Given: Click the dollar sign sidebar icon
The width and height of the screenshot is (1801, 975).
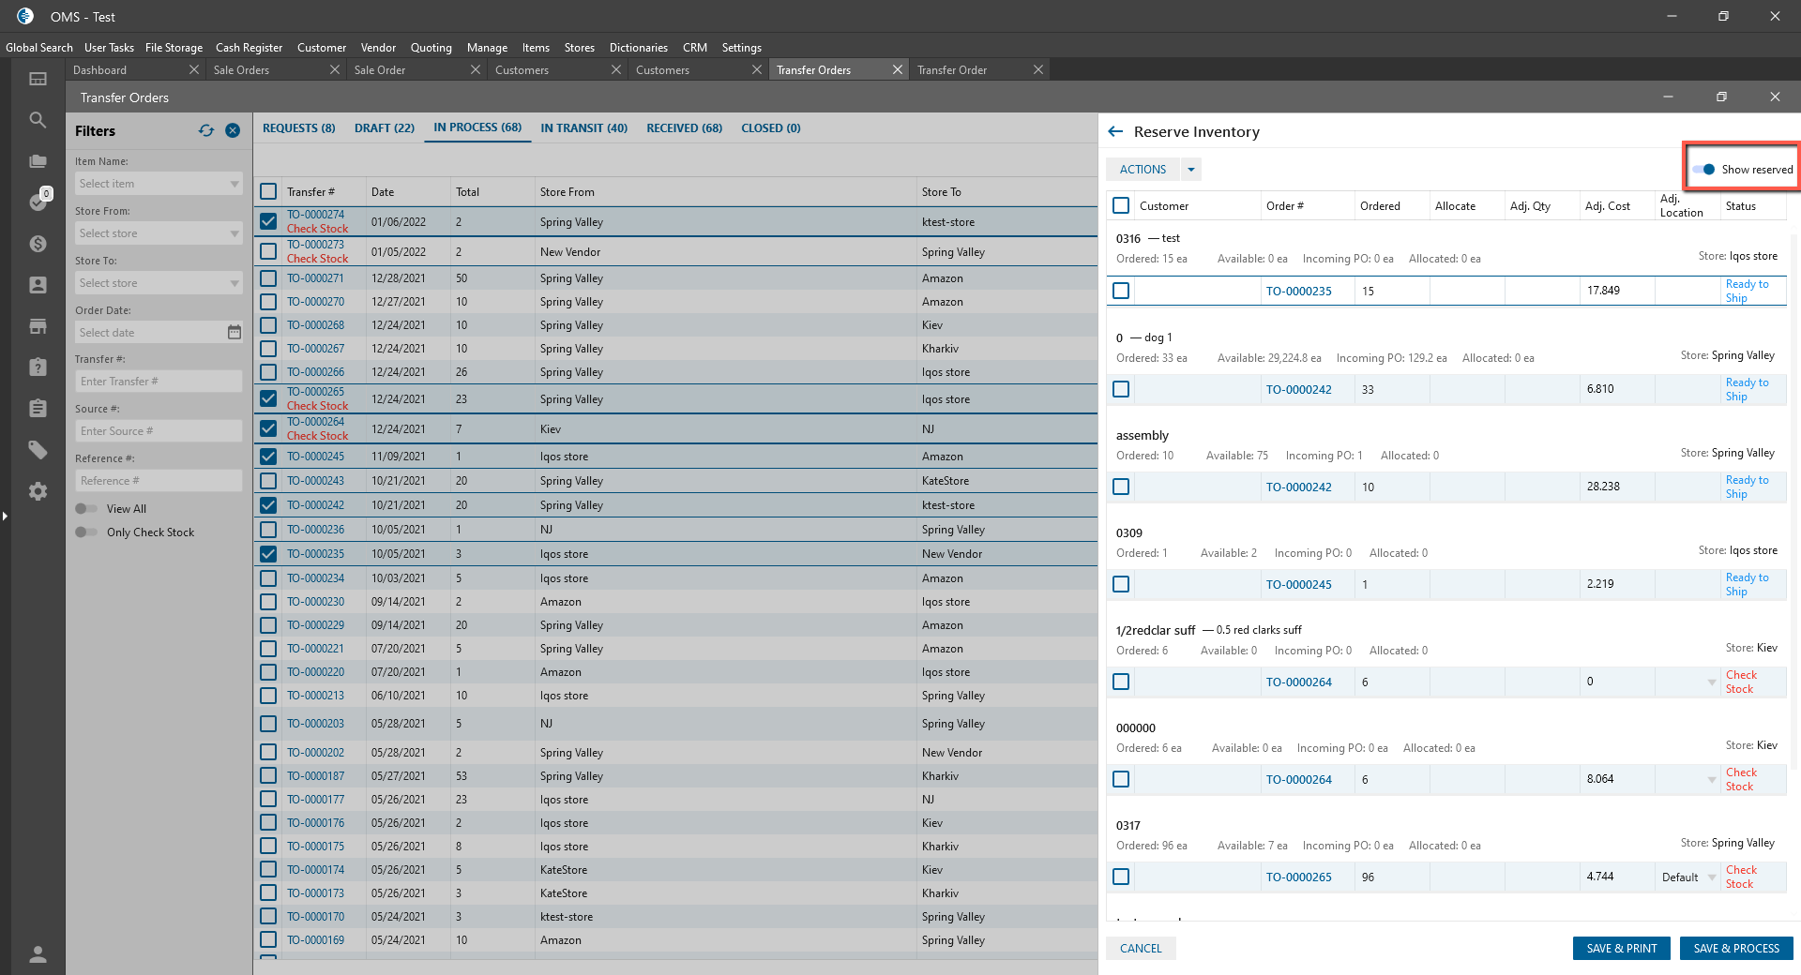Looking at the screenshot, I should pyautogui.click(x=38, y=244).
